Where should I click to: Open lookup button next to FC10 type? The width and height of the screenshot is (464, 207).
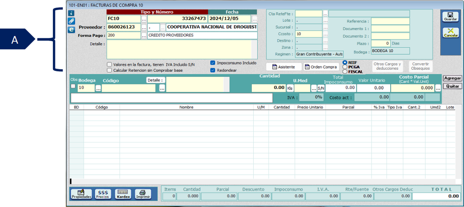144,19
